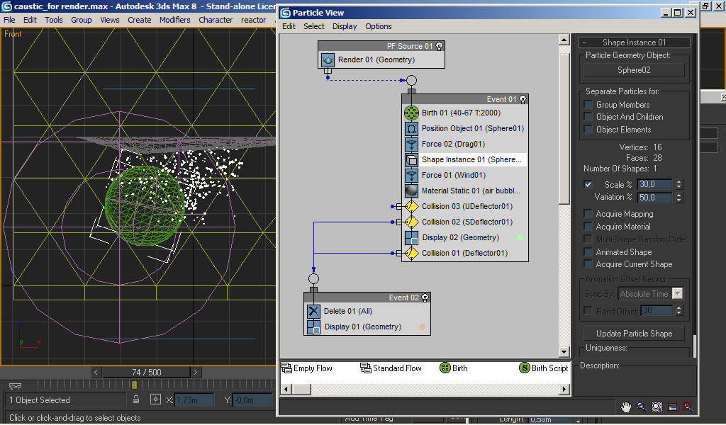Enable Acquire Mapping checkbox

588,214
